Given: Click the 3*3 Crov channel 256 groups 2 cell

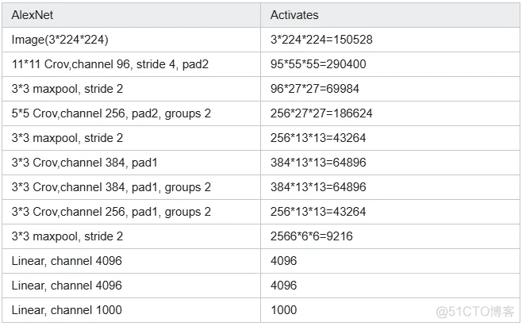Looking at the screenshot, I should (131, 212).
